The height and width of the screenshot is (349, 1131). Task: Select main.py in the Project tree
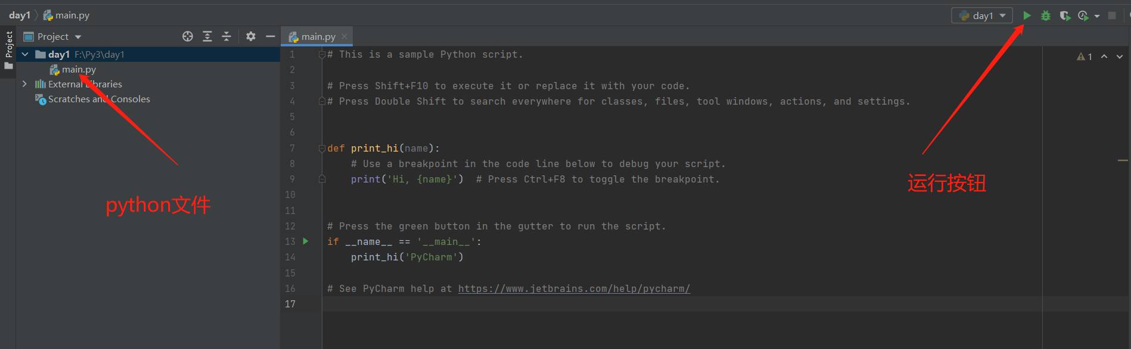pyautogui.click(x=79, y=70)
